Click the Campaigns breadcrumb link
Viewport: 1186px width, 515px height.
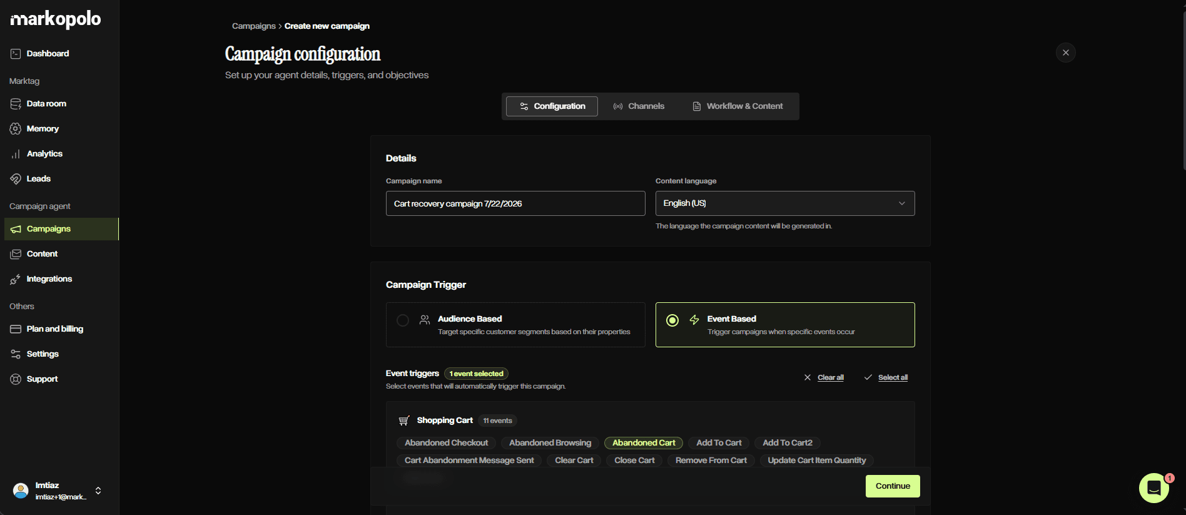pos(254,26)
